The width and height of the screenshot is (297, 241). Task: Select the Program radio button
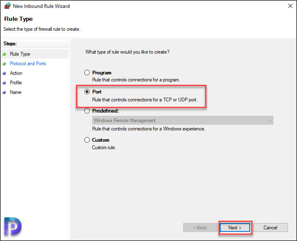point(87,73)
